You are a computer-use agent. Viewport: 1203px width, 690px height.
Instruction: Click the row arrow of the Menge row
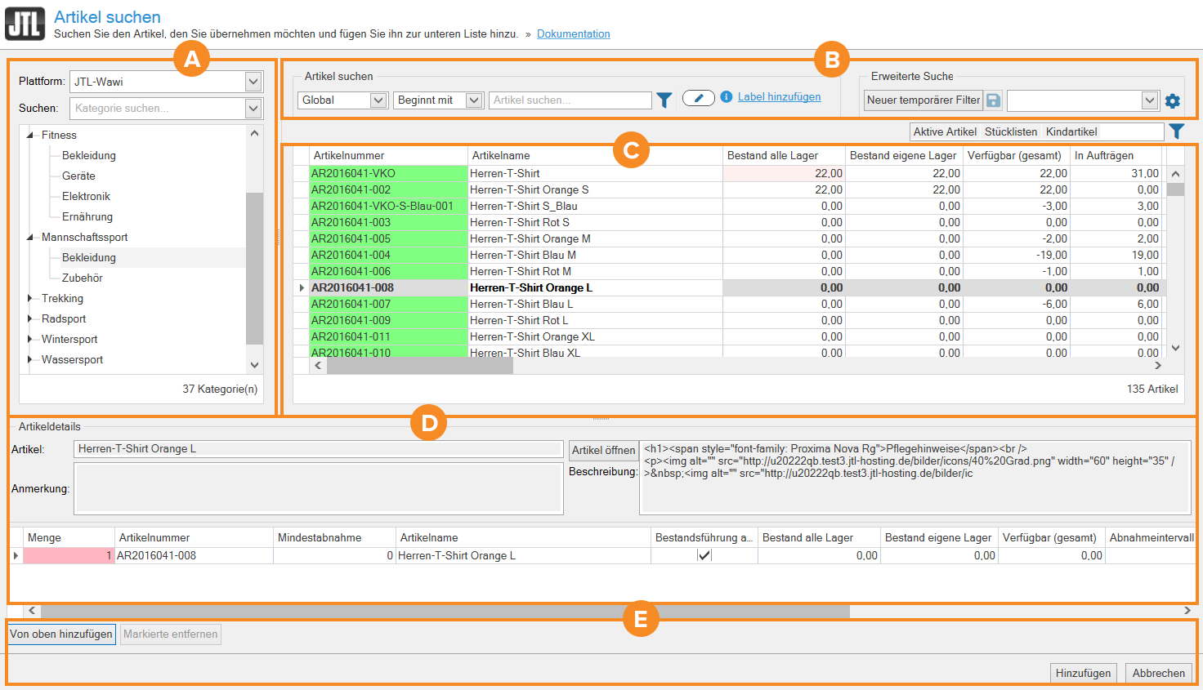[x=16, y=556]
